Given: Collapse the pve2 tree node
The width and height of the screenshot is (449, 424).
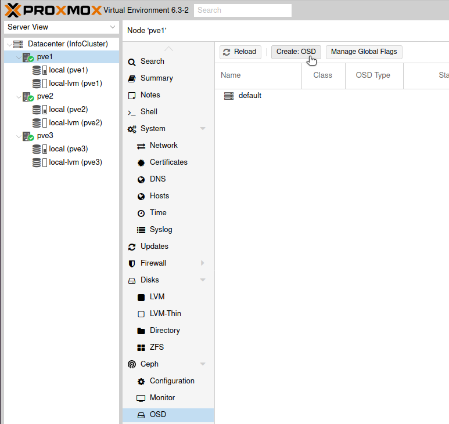Looking at the screenshot, I should [x=19, y=97].
